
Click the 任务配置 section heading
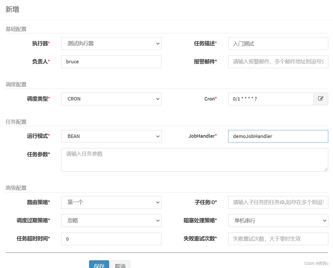click(x=16, y=122)
